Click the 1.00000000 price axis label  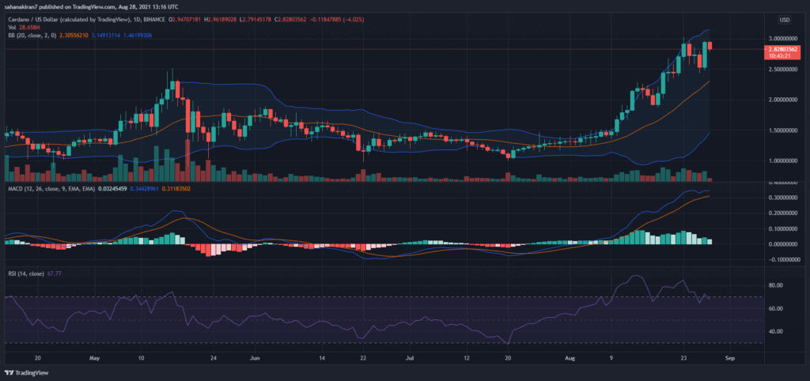tap(782, 161)
